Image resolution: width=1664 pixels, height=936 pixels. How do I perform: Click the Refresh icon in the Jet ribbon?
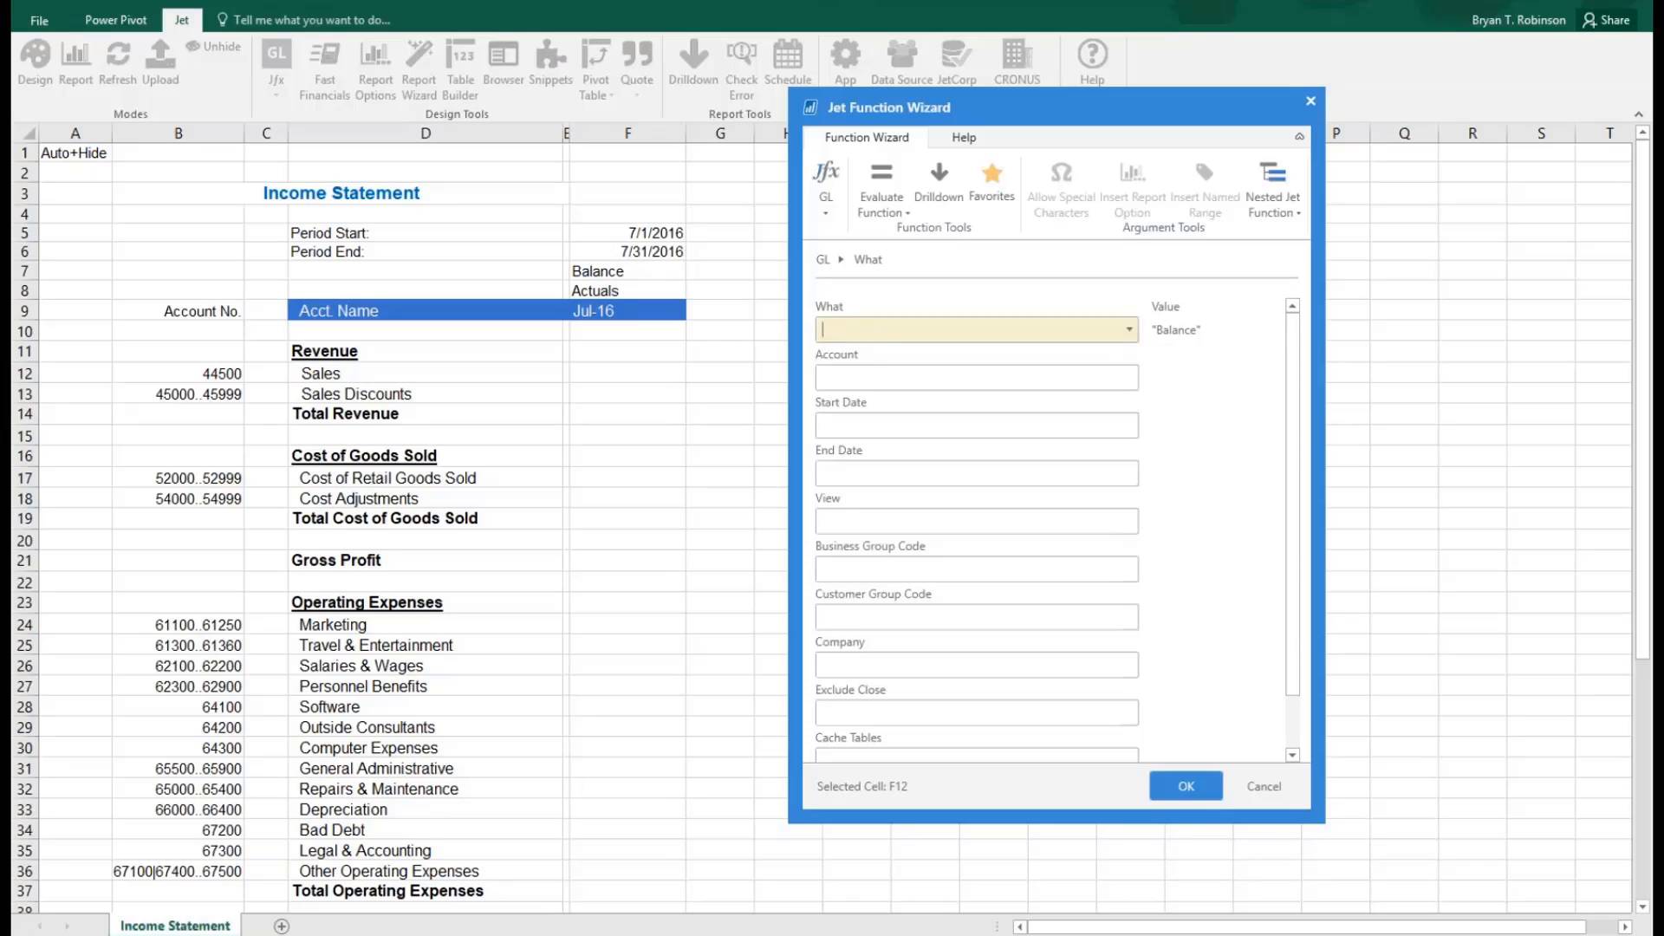[117, 61]
